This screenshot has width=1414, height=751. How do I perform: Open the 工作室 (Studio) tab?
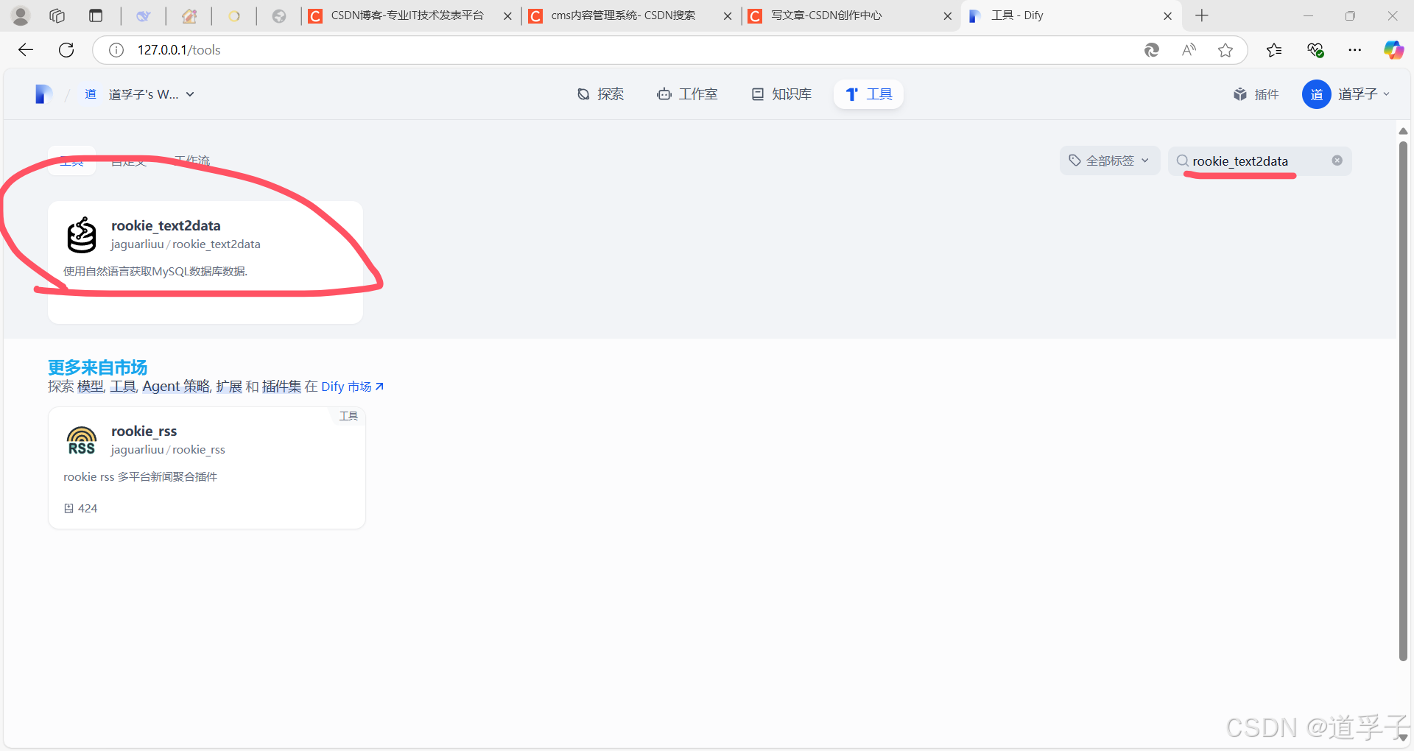687,94
